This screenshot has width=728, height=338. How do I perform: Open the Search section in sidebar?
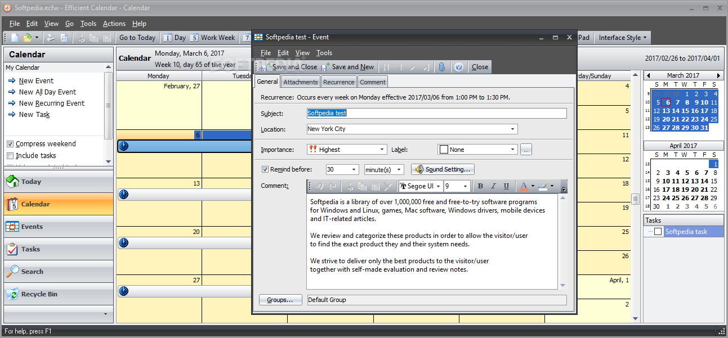pyautogui.click(x=59, y=272)
